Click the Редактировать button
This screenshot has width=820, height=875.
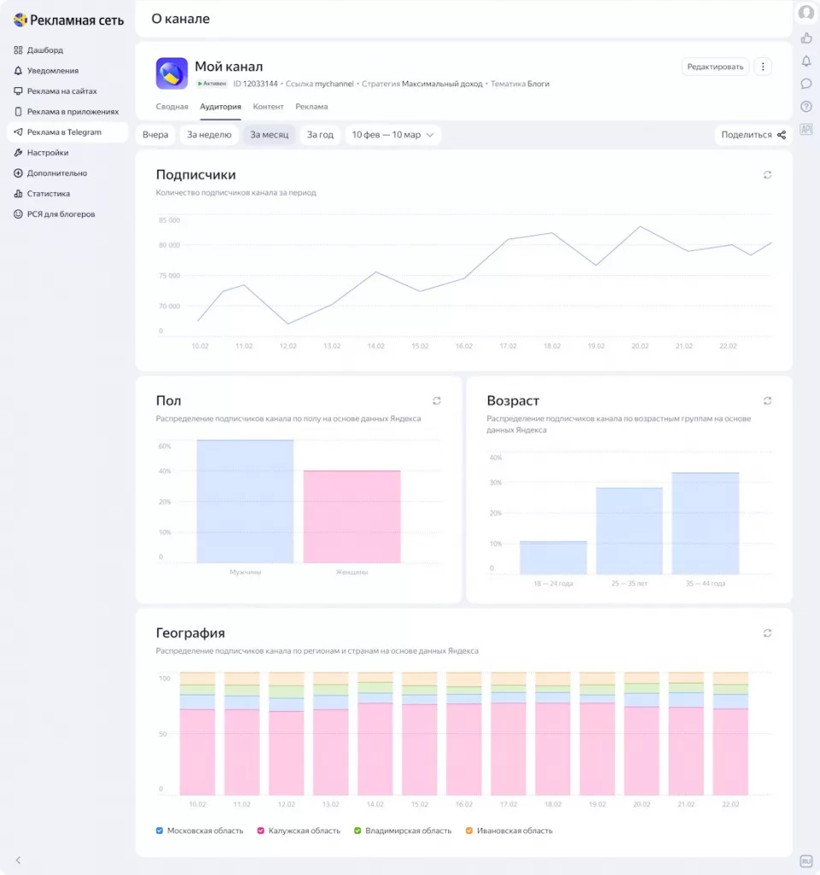[x=715, y=67]
